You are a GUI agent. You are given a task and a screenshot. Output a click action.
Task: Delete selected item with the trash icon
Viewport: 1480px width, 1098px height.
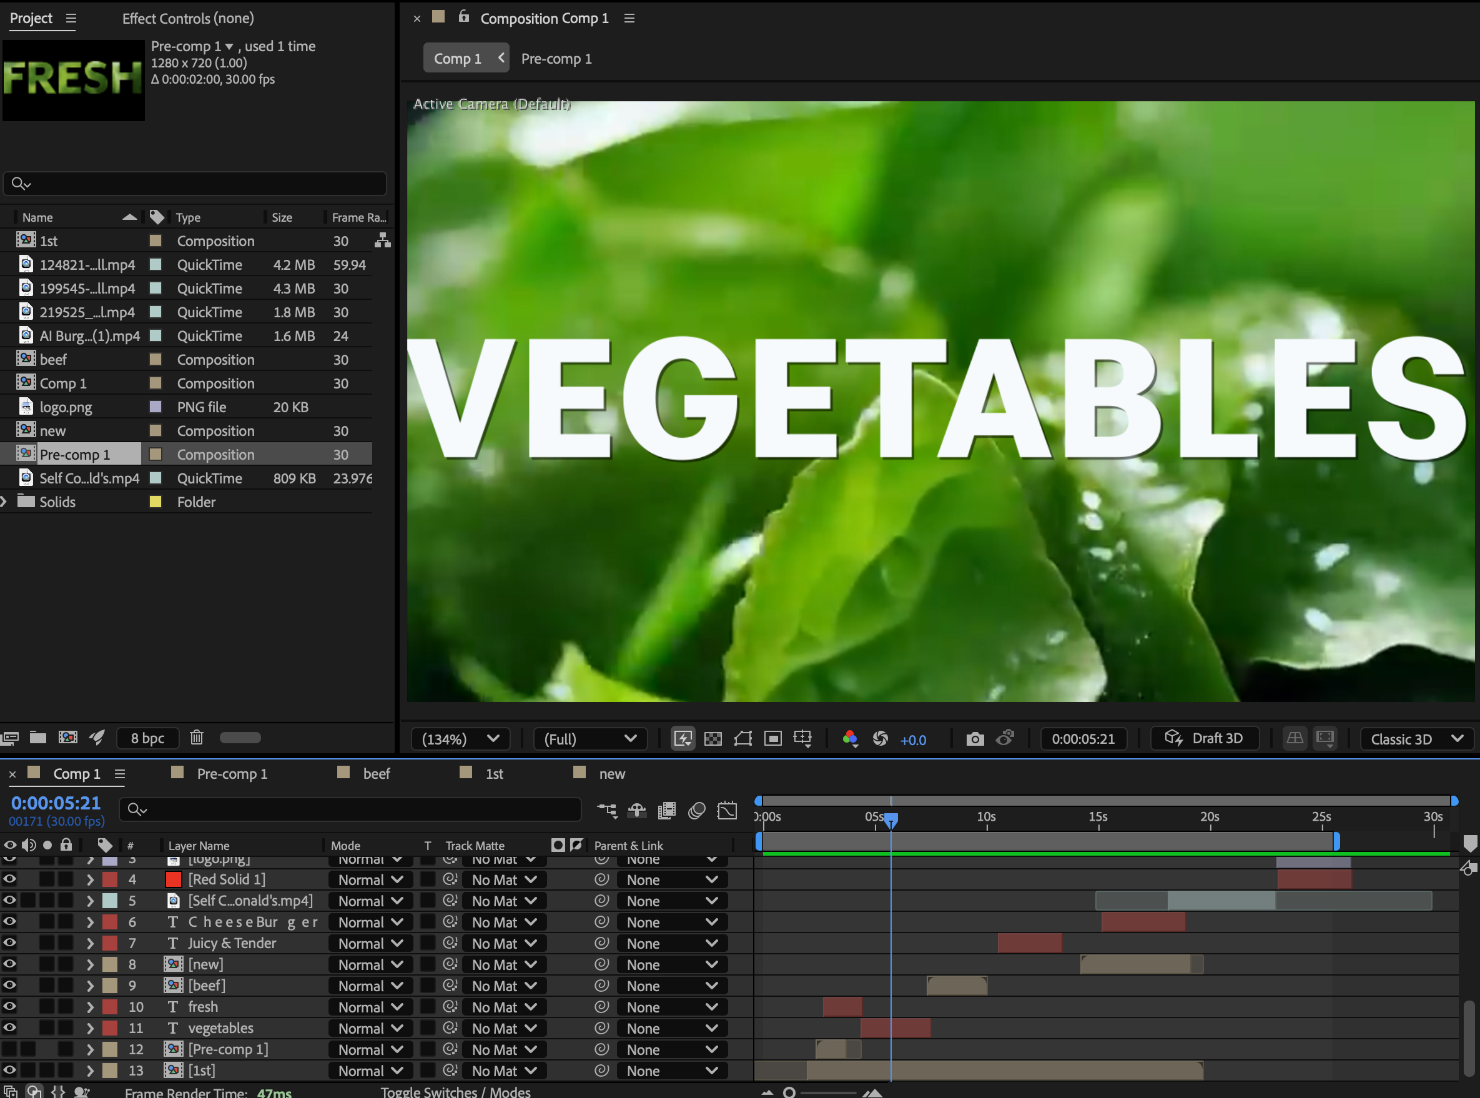point(196,737)
